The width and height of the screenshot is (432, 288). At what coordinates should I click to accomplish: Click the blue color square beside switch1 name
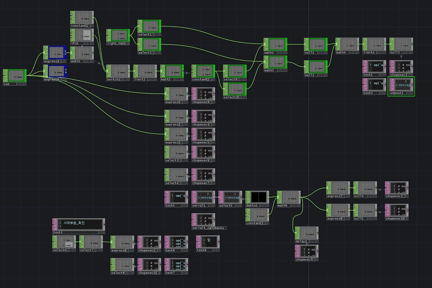point(125,79)
